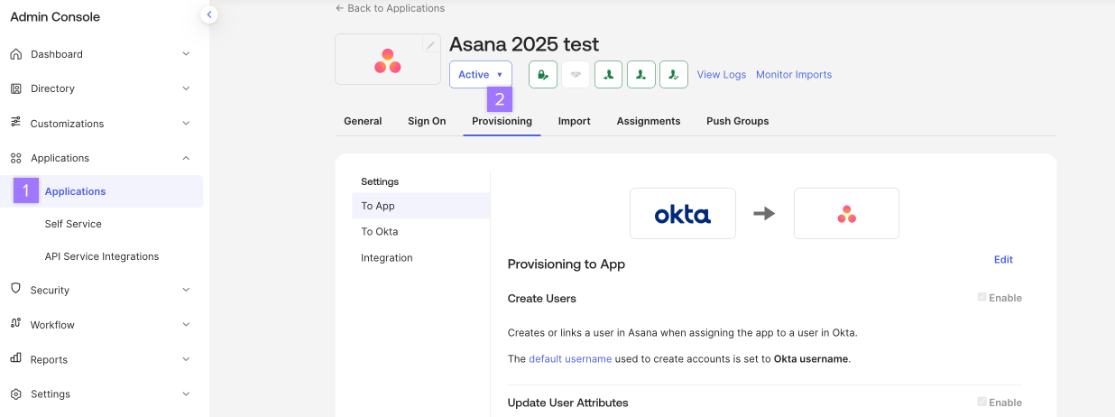The height and width of the screenshot is (417, 1115).
Task: Click the Security shield icon in the sidebar
Action: click(15, 290)
